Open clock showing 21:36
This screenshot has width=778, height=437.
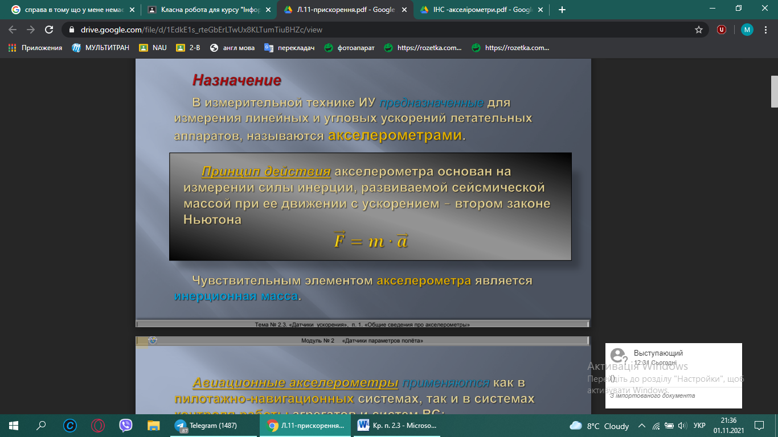coord(728,425)
